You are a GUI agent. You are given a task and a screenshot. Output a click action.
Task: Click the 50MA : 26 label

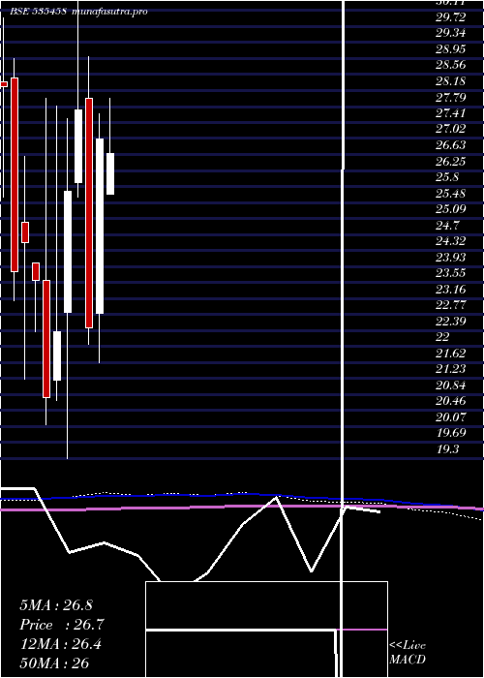click(x=54, y=663)
